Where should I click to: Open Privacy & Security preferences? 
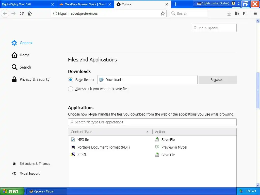click(x=30, y=79)
